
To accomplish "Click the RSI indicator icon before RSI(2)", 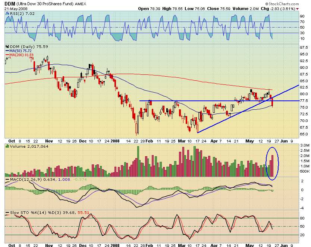I will click(x=7, y=13).
